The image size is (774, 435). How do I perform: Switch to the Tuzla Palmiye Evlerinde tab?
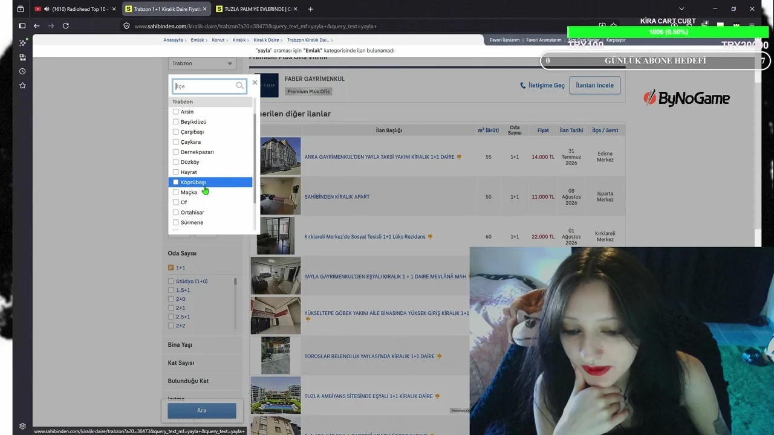click(257, 9)
